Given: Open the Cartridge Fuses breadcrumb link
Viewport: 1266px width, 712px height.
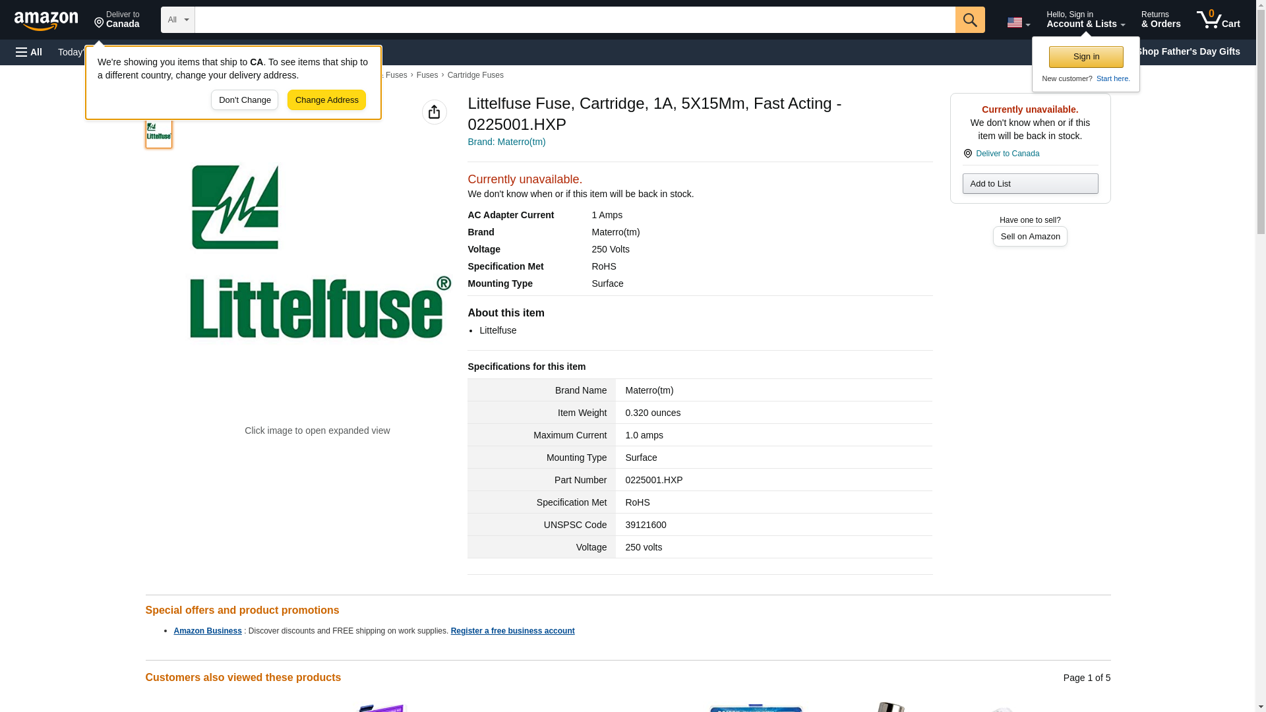Looking at the screenshot, I should [475, 75].
